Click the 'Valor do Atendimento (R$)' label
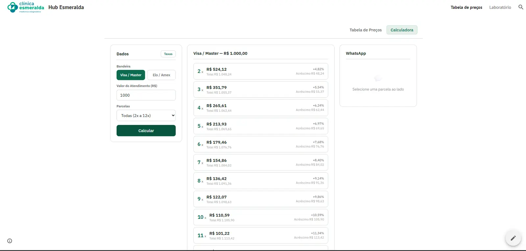This screenshot has height=251, width=526. pyautogui.click(x=137, y=86)
